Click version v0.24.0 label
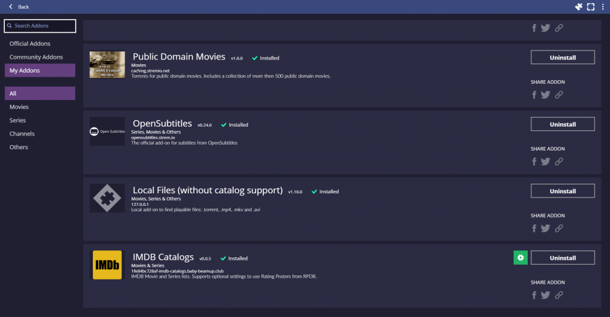Screen dimensions: 610x317 (x=205, y=125)
